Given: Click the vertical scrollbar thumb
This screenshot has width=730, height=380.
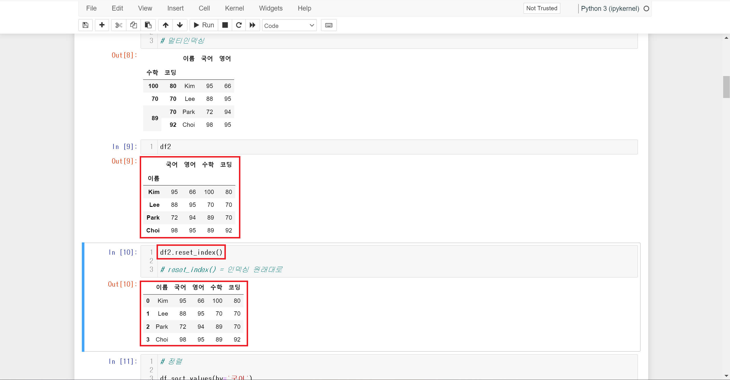Looking at the screenshot, I should coord(726,87).
